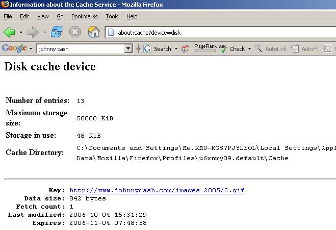Open the Go menu
The width and height of the screenshot is (336, 230).
[x=60, y=16]
